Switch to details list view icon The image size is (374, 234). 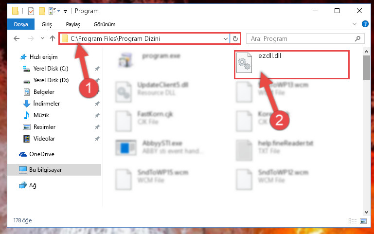353,221
